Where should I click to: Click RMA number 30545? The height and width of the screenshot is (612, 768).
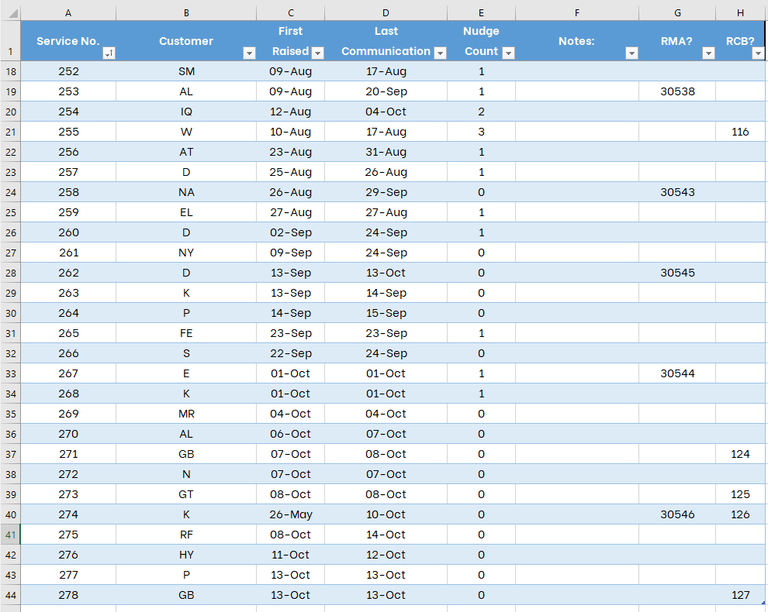677,273
